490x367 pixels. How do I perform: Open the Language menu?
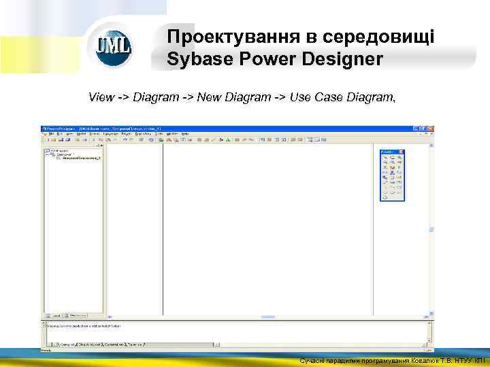coord(110,134)
